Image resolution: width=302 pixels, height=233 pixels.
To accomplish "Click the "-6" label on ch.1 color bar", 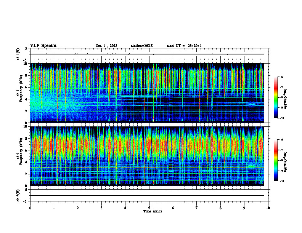I will (x=281, y=77).
